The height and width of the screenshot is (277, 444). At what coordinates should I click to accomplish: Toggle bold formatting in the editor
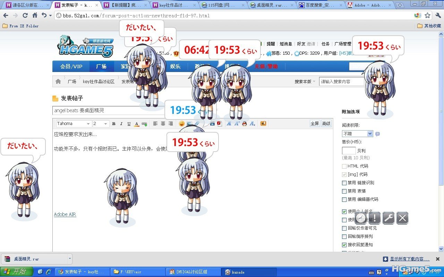[x=114, y=124]
